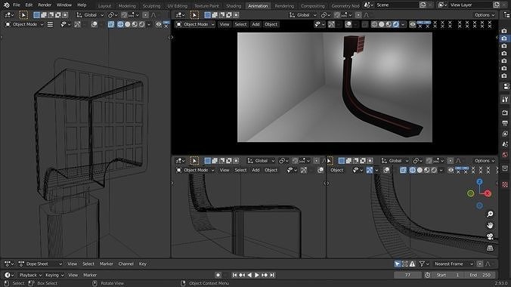This screenshot has width=511, height=287.
Task: Open the Blender logo app menu
Action: coord(7,5)
